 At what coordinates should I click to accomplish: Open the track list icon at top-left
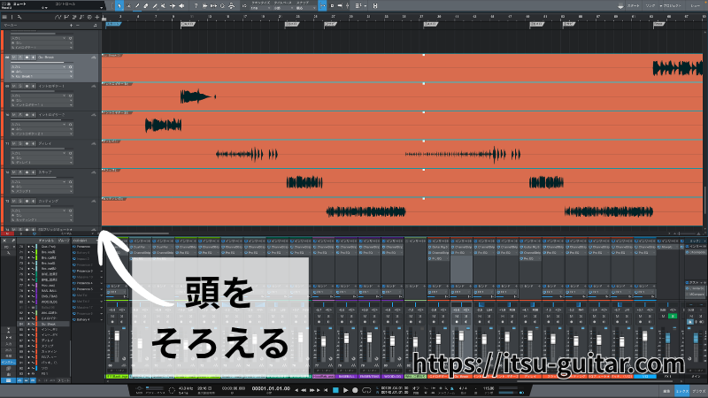click(x=4, y=17)
